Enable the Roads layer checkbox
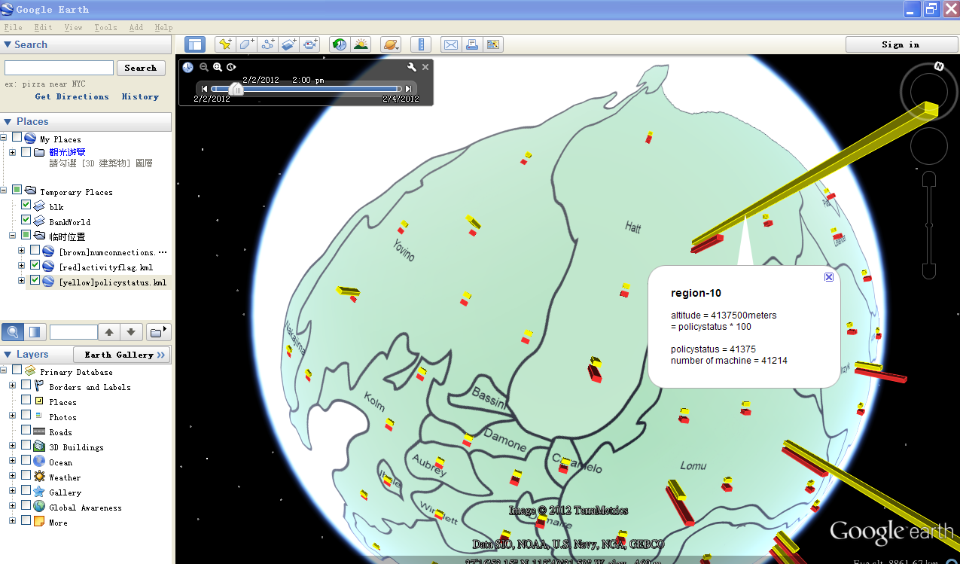Viewport: 960px width, 564px height. pyautogui.click(x=26, y=430)
